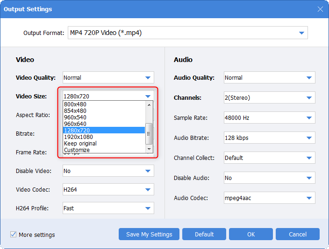Image resolution: width=329 pixels, height=249 pixels.
Task: Open the Output Format dropdown
Action: 187,33
